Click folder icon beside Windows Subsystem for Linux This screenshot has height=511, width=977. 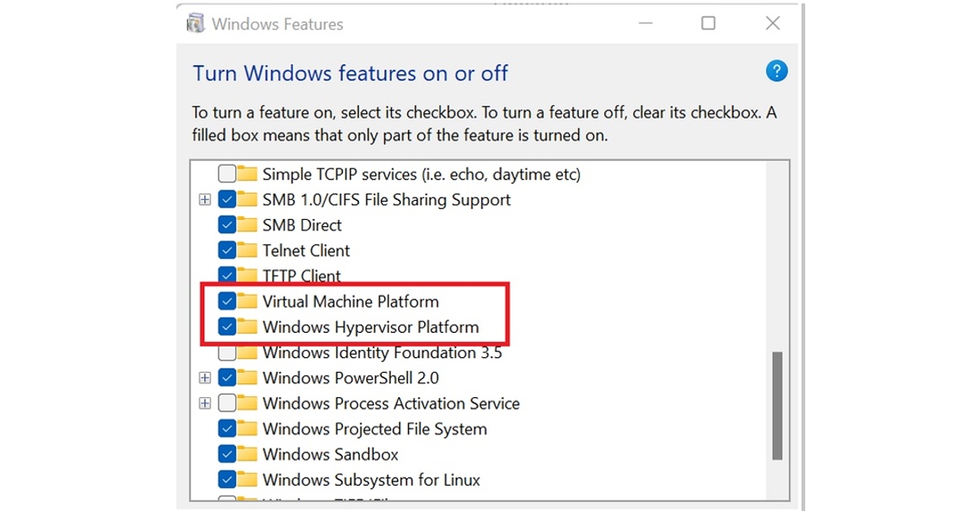pos(248,480)
